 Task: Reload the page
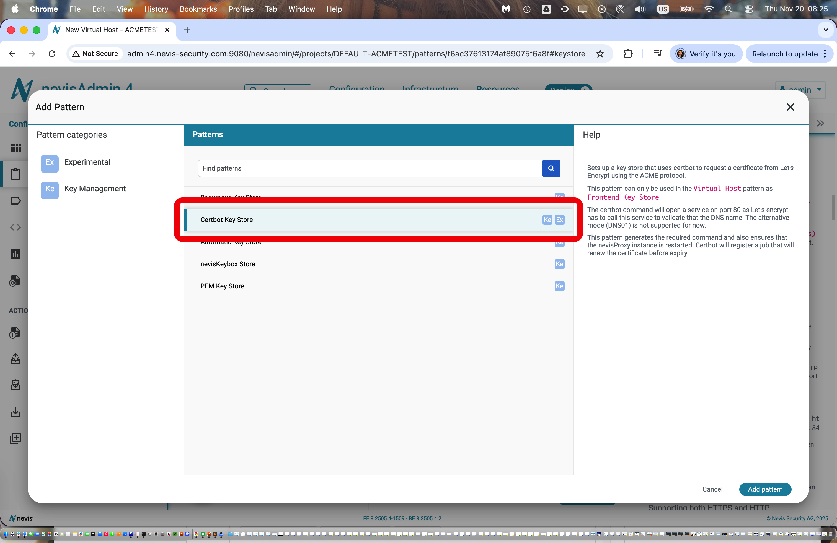[52, 54]
